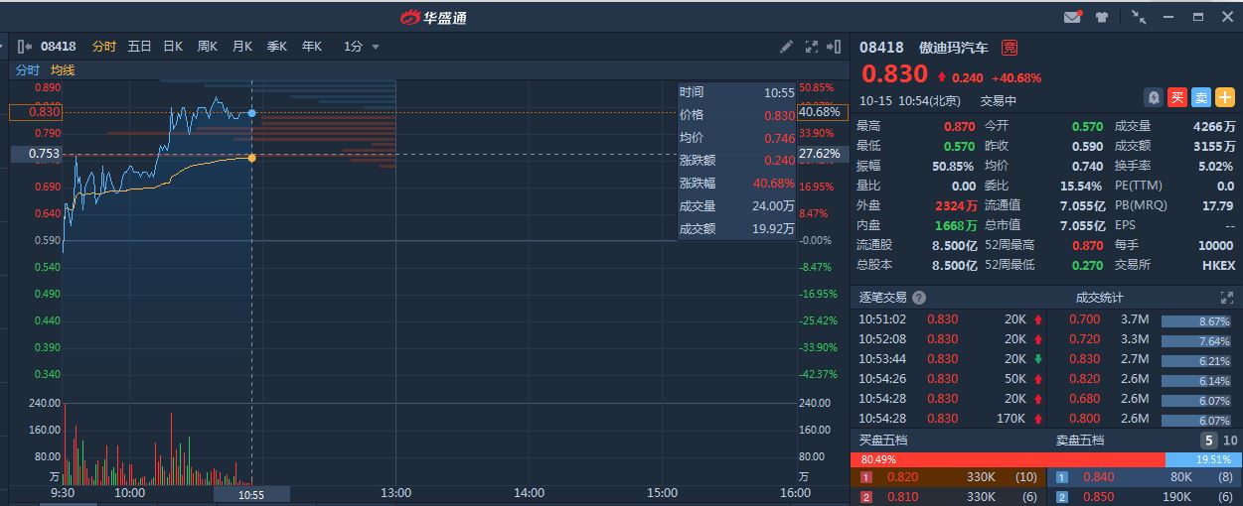Select 5-level order book depth

click(1208, 441)
